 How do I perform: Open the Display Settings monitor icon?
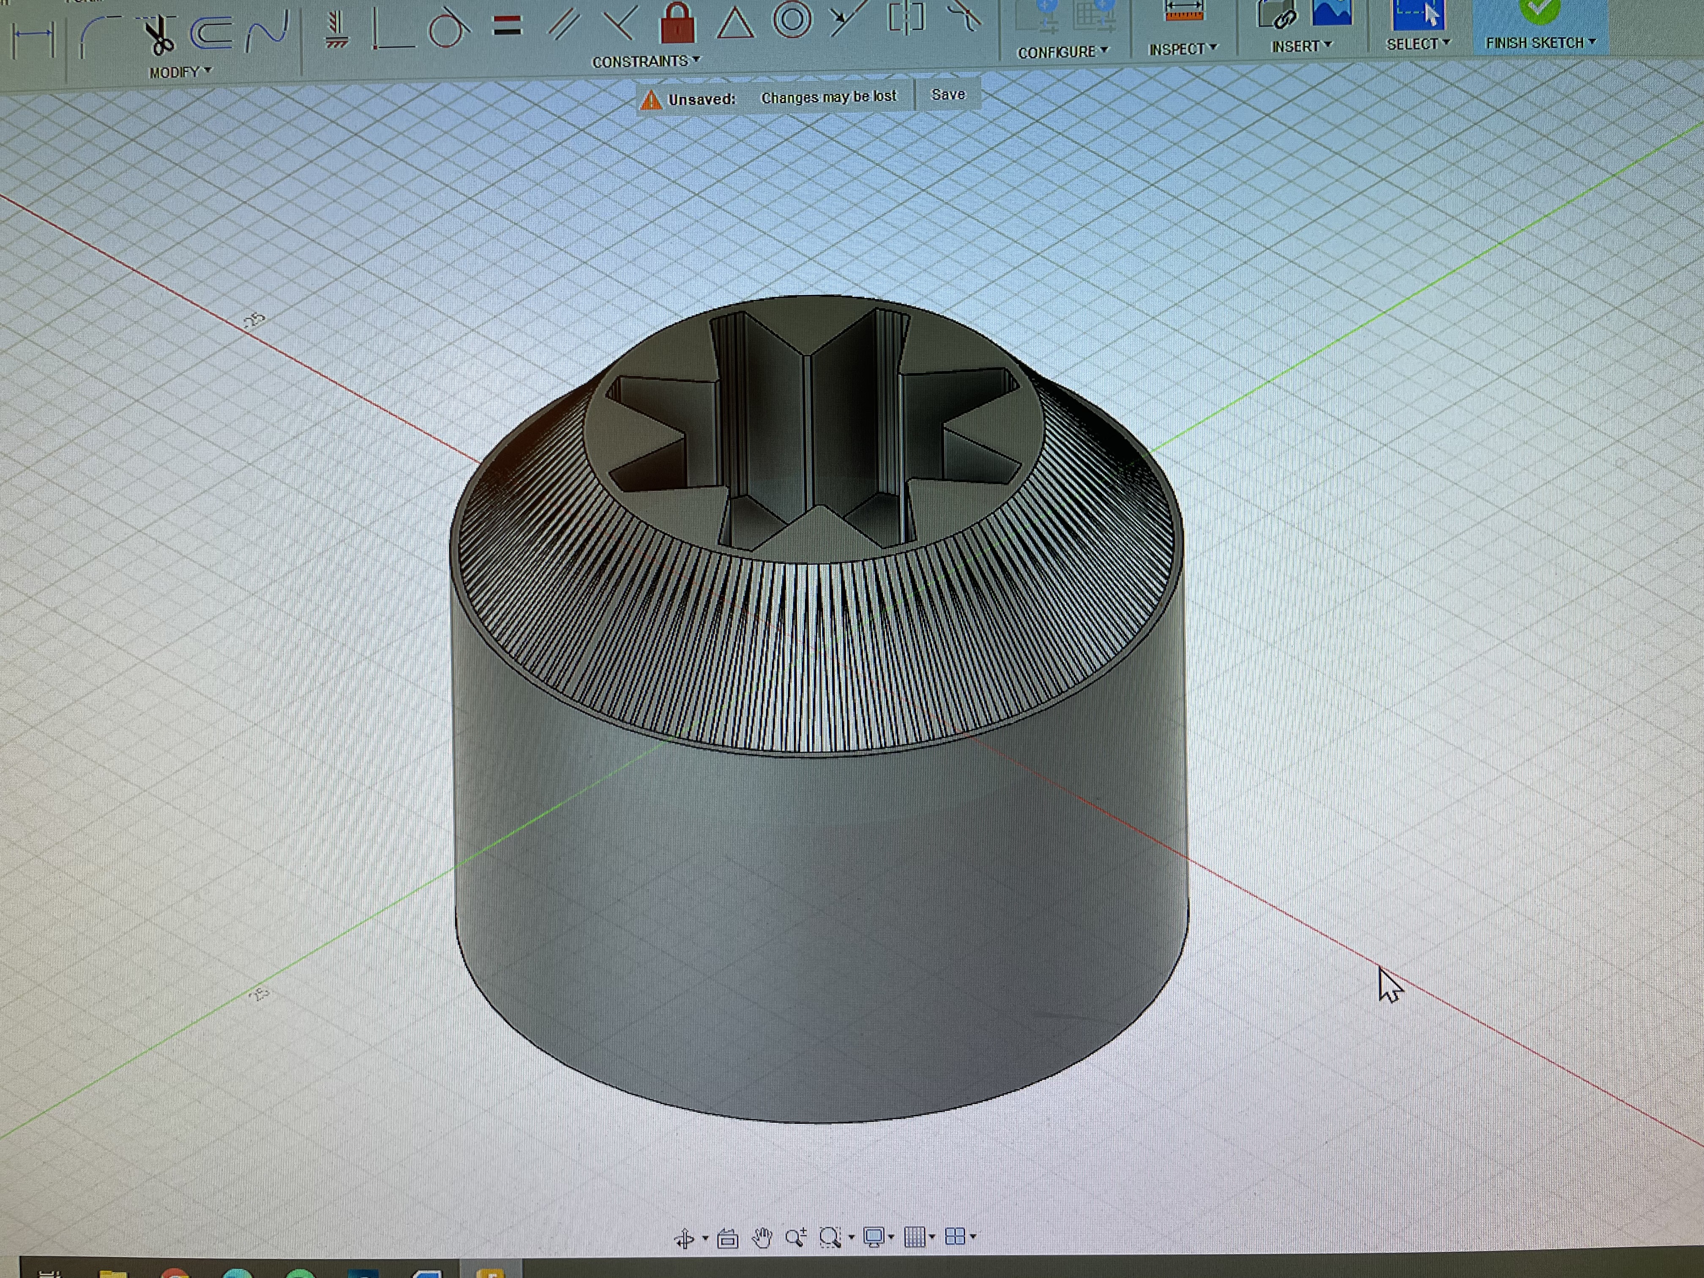click(x=874, y=1237)
